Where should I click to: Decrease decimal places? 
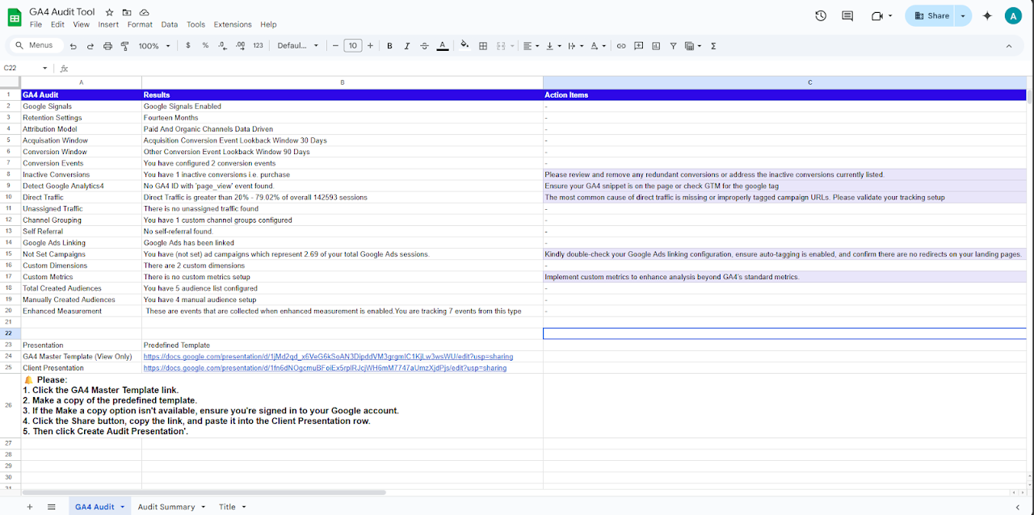(222, 46)
